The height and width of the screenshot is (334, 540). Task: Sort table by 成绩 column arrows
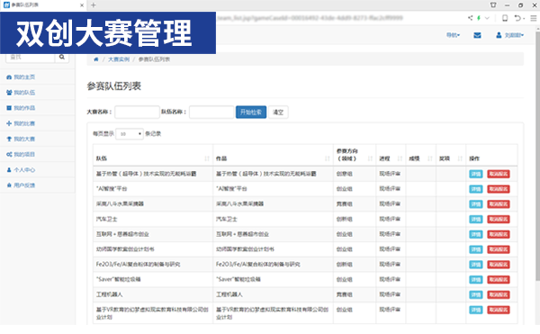[430, 158]
